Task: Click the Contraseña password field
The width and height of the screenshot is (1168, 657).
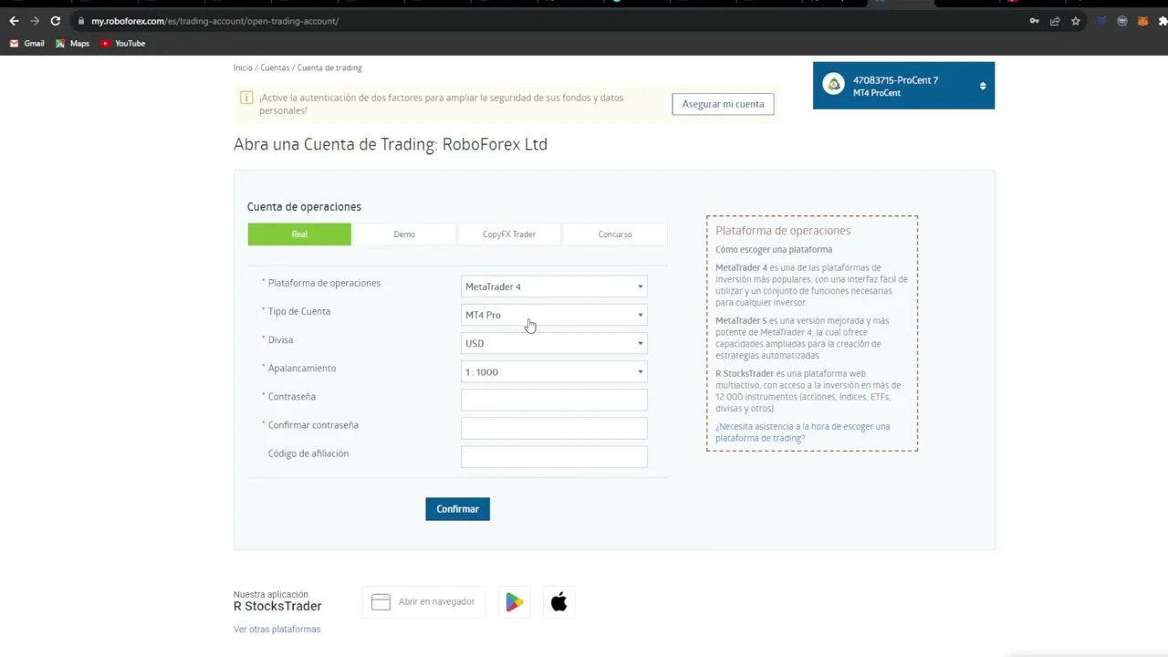Action: tap(554, 400)
